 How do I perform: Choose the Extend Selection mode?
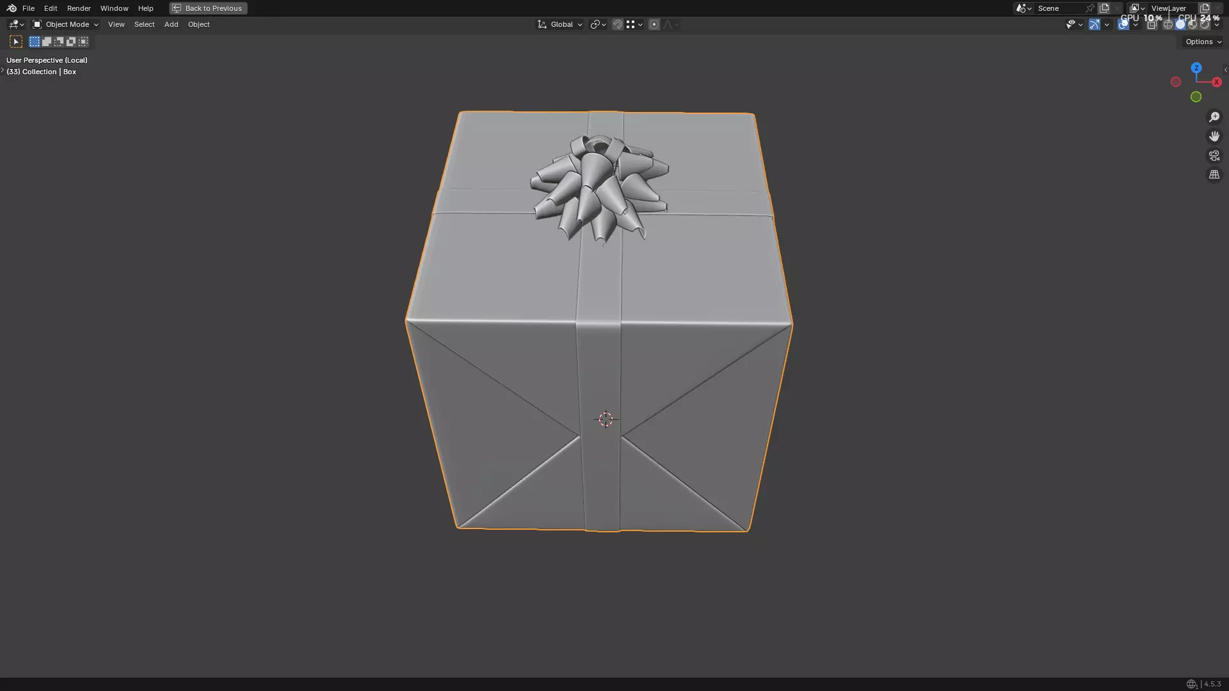[x=47, y=42]
